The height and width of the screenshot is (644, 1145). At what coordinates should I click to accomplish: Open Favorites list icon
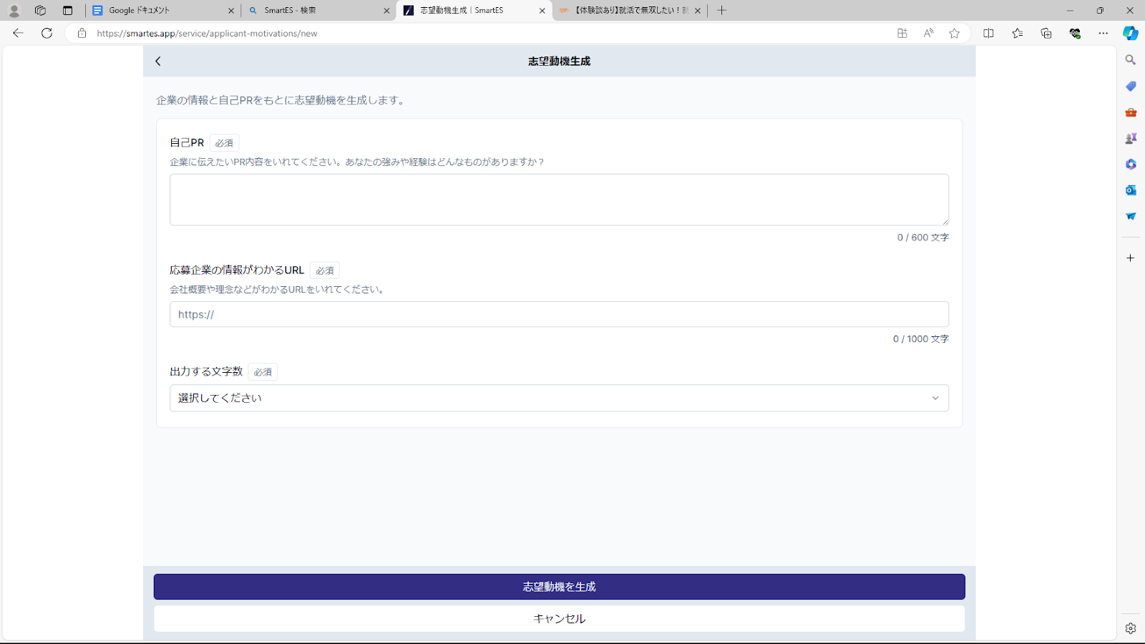[1017, 33]
